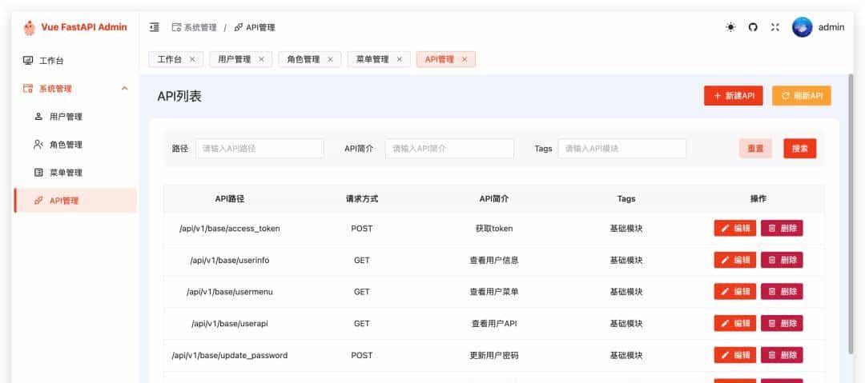Edit the /api/v1/base/userinfo row
The image size is (865, 383).
click(734, 260)
